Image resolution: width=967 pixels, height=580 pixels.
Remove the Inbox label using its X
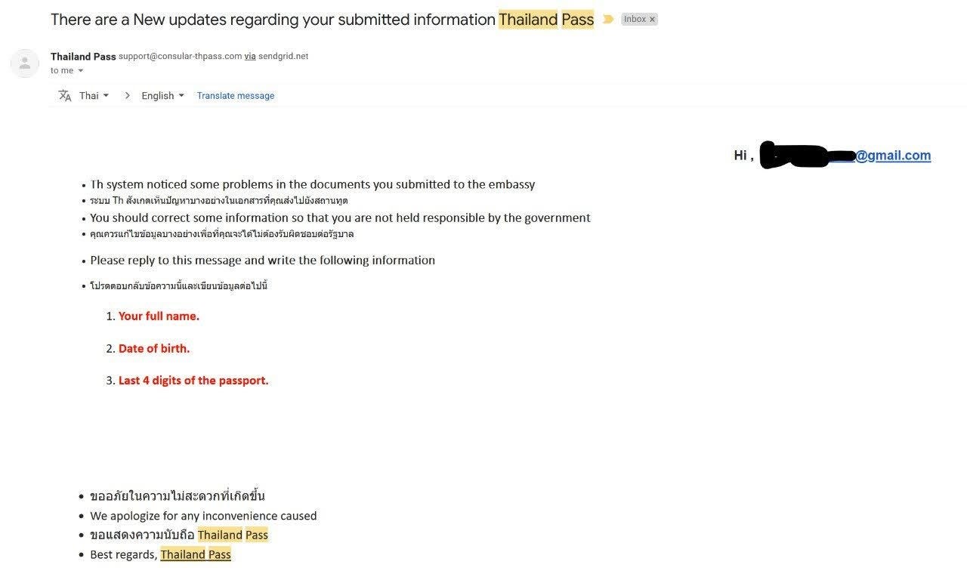[653, 20]
